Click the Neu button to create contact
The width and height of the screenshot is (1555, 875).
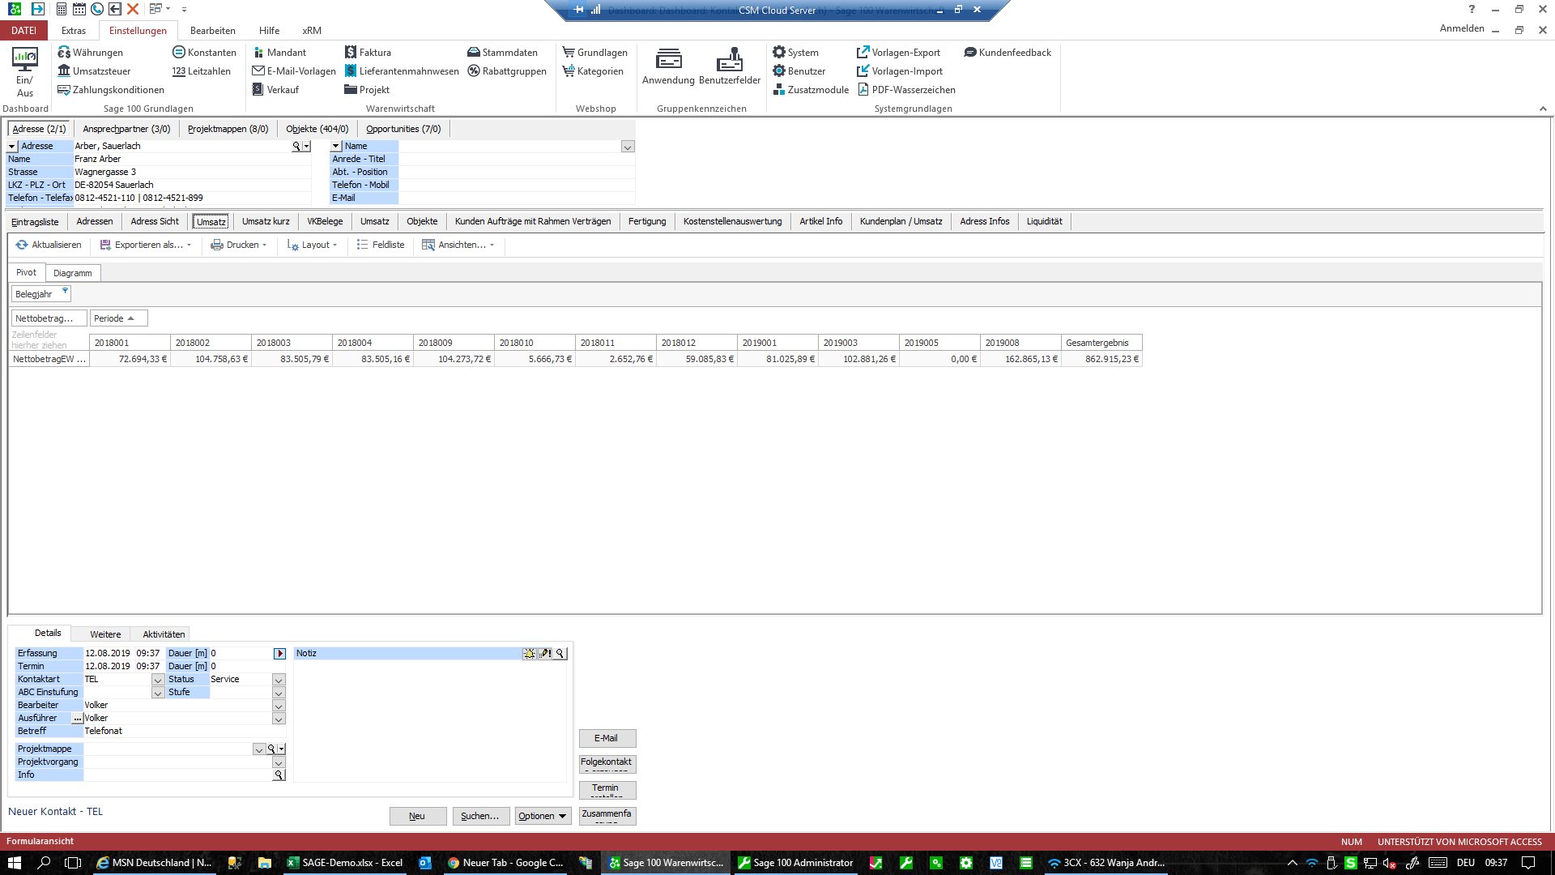[x=418, y=815]
